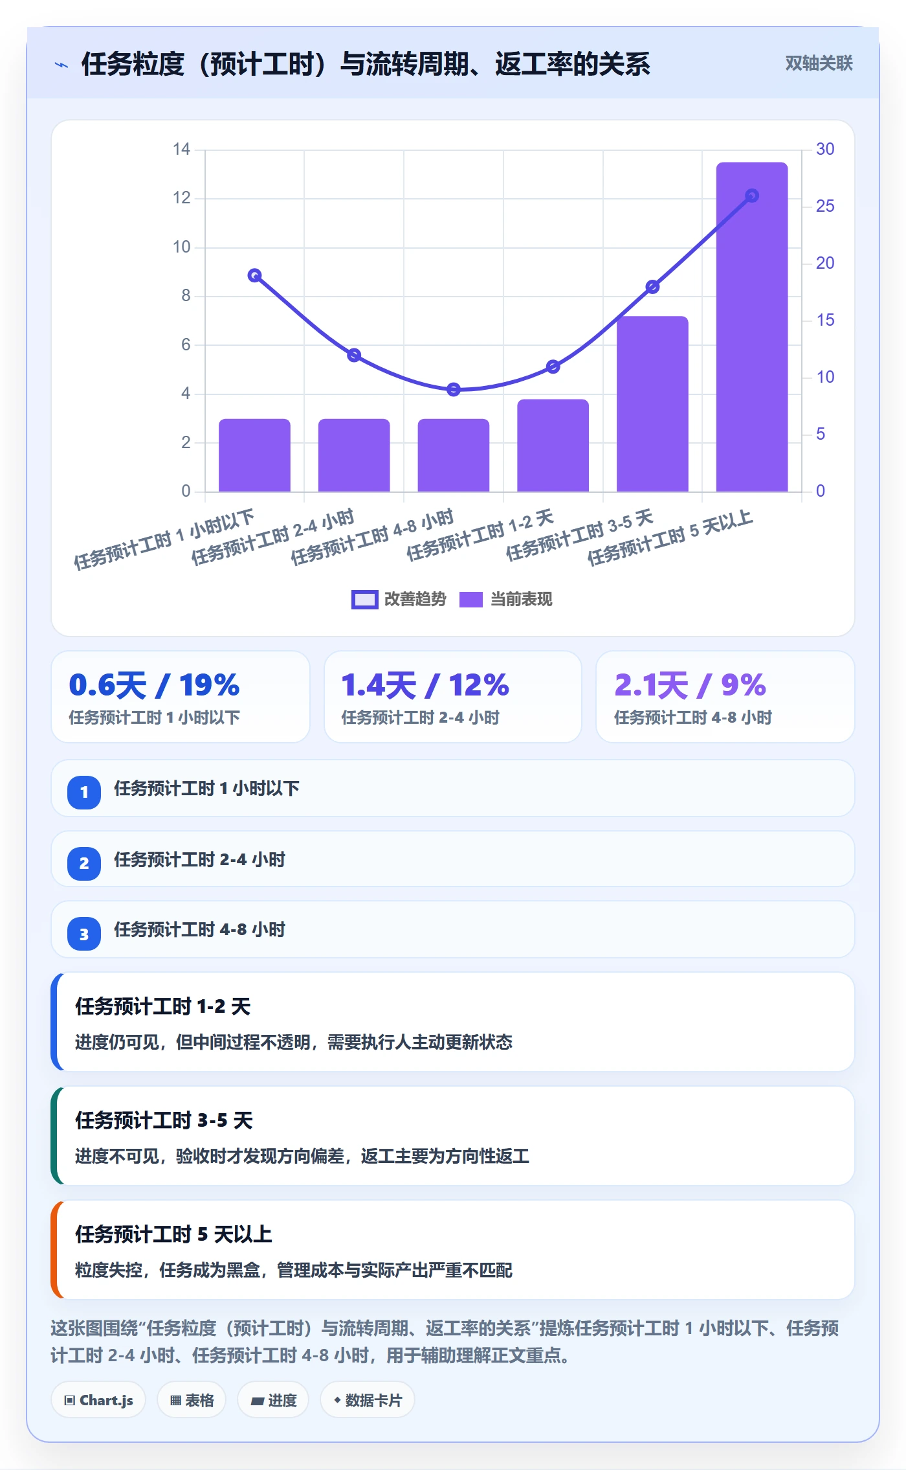The image size is (906, 1470).
Task: Click the 2.1天 / 9% stat card
Action: [725, 697]
